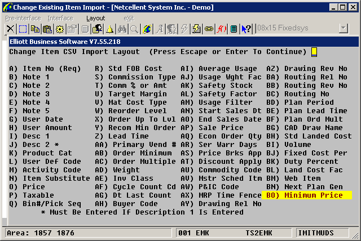361x241 pixels.
Task: Click the 'R) Std FOB Cost' entry
Action: (x=129, y=69)
